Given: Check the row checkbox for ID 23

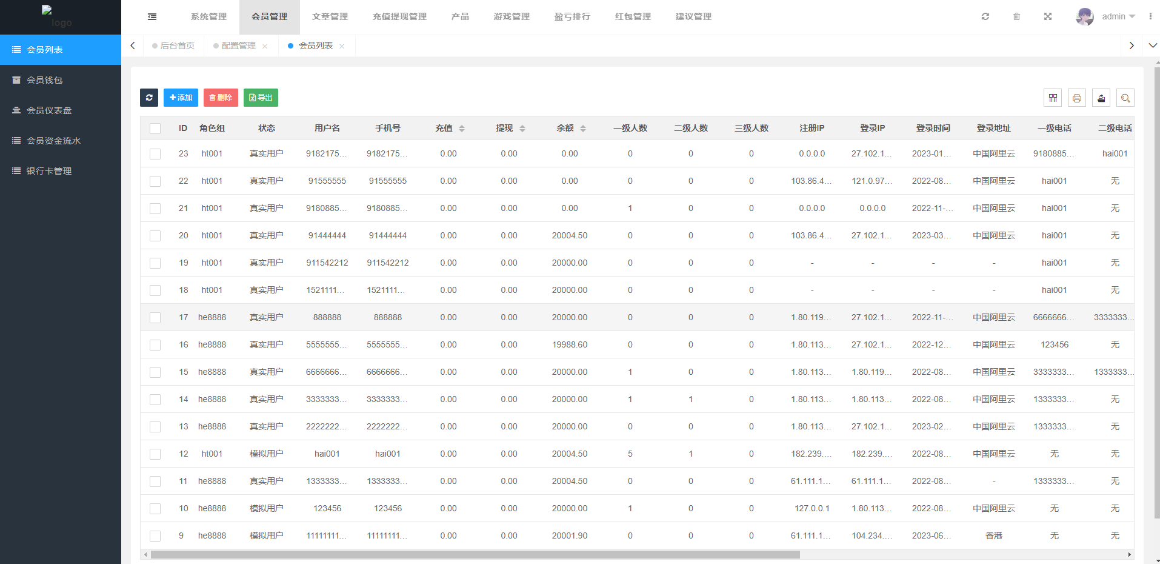Looking at the screenshot, I should (x=155, y=154).
